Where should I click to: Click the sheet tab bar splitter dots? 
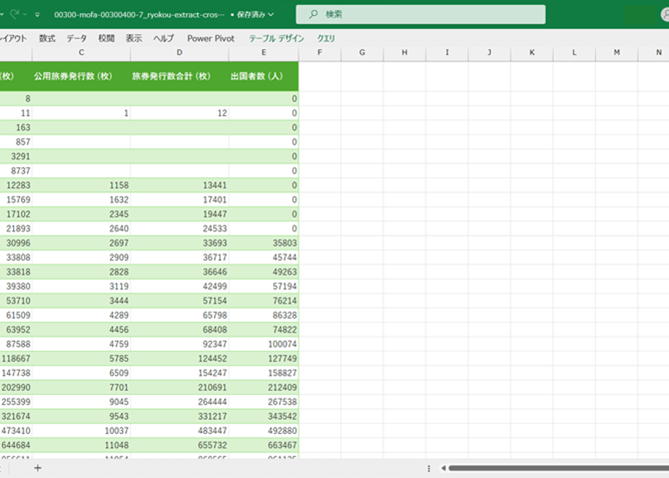coord(429,469)
